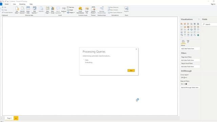Click Format Painter
The width and height of the screenshot is (217, 122).
click(7, 13)
